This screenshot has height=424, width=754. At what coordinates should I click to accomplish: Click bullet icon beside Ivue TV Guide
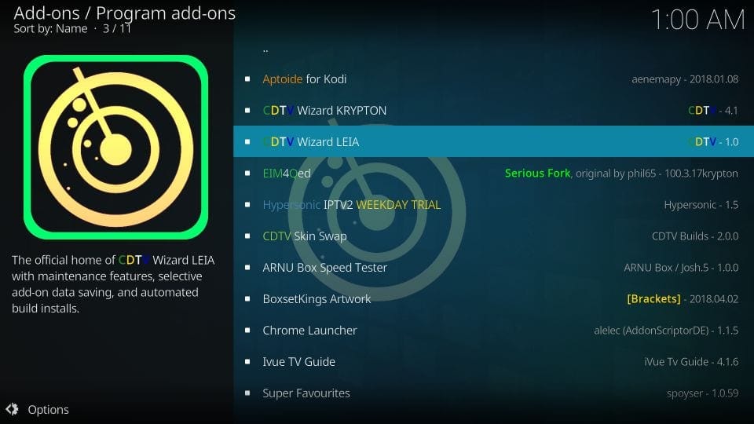click(247, 361)
